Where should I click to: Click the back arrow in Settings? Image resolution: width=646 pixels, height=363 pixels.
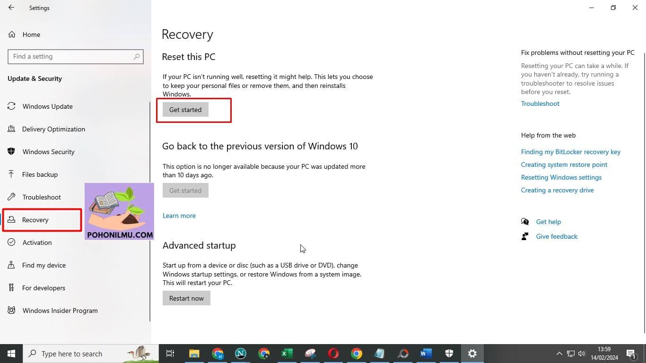click(x=11, y=8)
